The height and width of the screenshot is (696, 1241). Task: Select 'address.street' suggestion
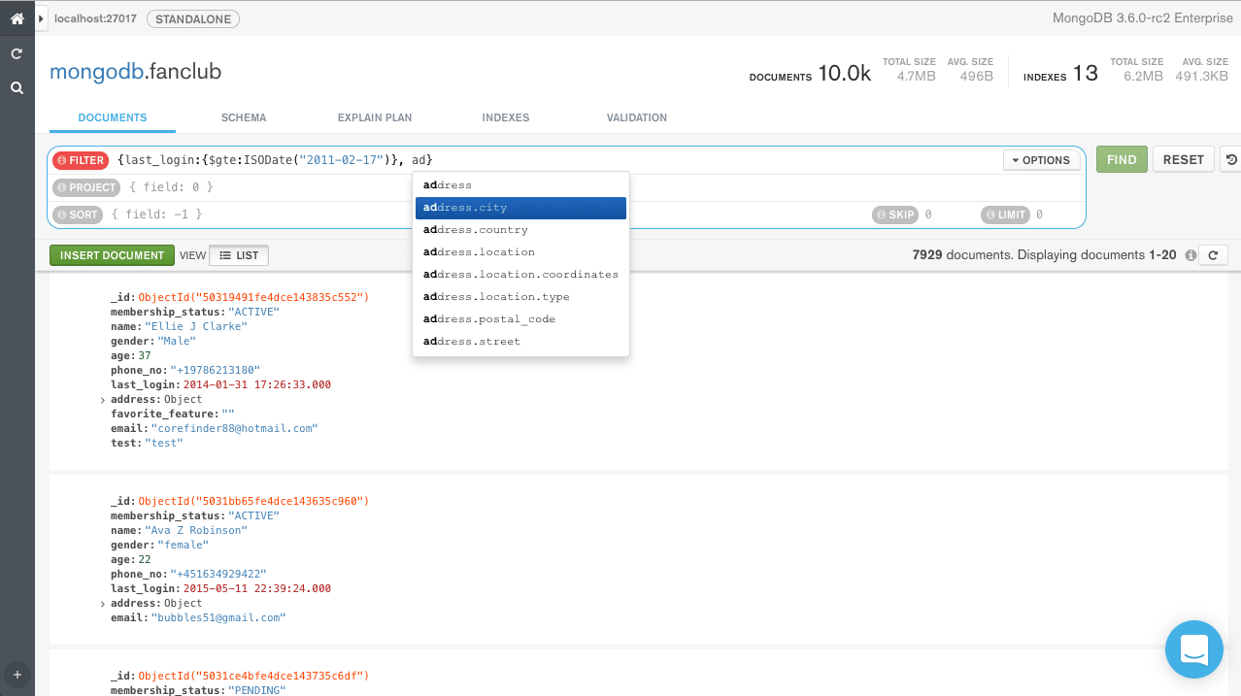point(520,342)
